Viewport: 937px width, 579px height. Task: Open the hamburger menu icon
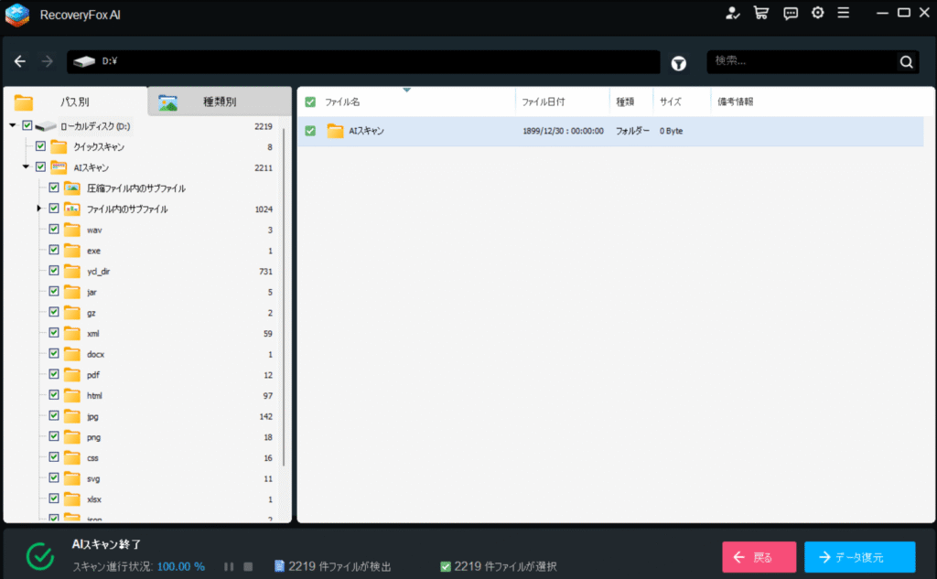point(844,13)
